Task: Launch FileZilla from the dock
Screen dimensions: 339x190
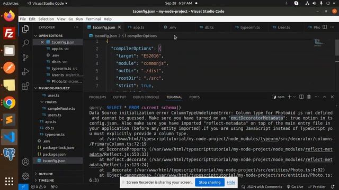Action: tap(9, 33)
